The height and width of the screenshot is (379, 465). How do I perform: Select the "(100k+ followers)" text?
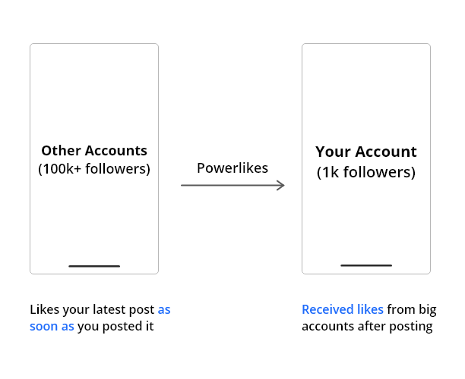click(x=94, y=168)
